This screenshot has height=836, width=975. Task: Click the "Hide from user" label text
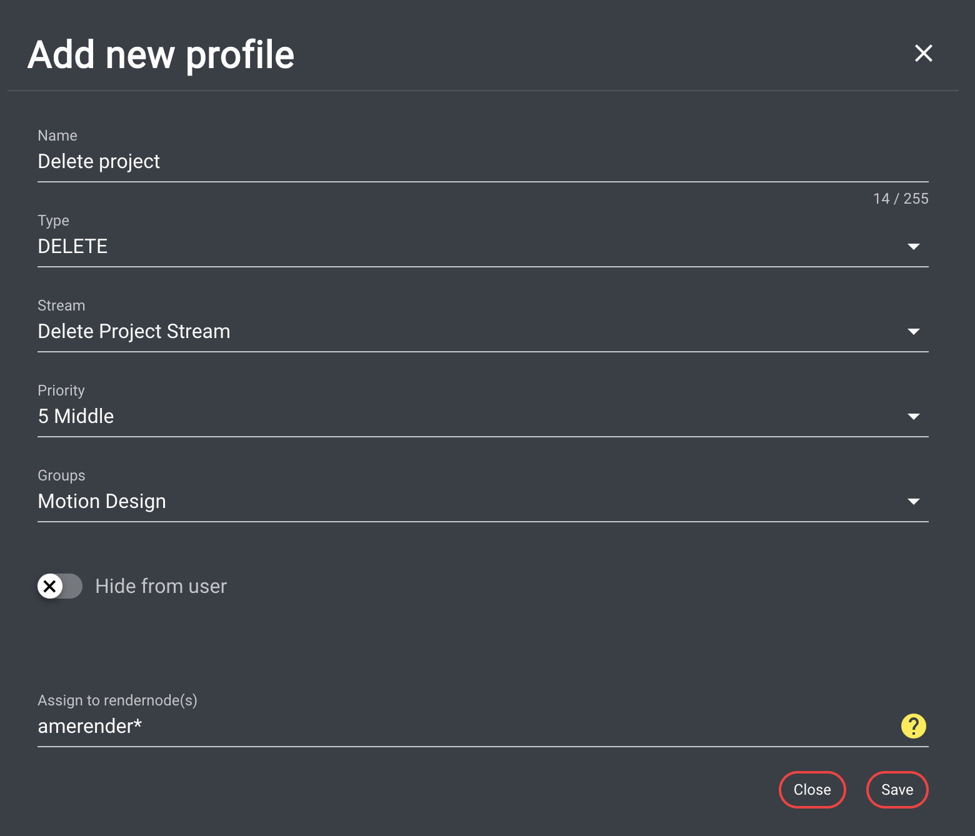[161, 586]
